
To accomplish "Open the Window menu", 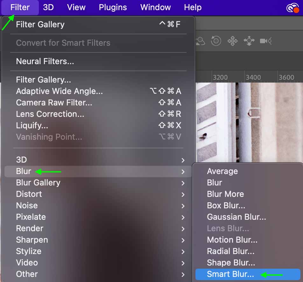I will coord(156,8).
